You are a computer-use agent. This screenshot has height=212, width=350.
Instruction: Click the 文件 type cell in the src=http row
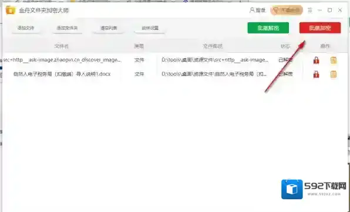click(139, 60)
